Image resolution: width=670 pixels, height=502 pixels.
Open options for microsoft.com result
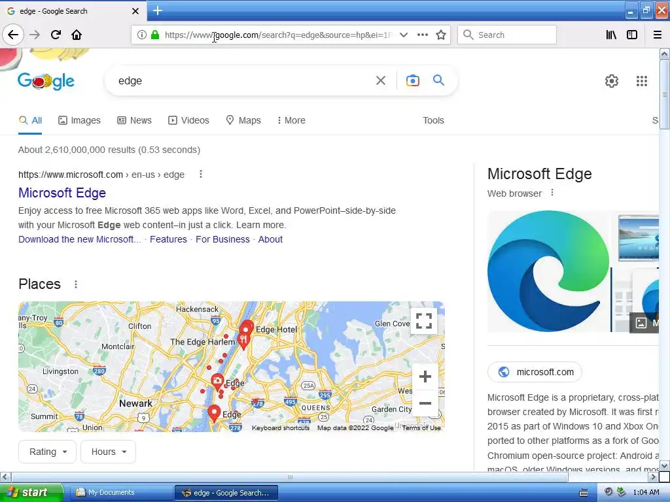(200, 174)
